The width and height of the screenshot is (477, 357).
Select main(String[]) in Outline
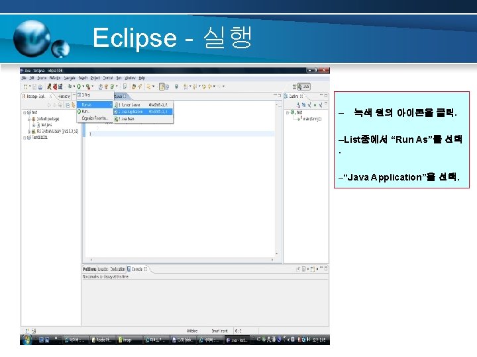(x=312, y=119)
